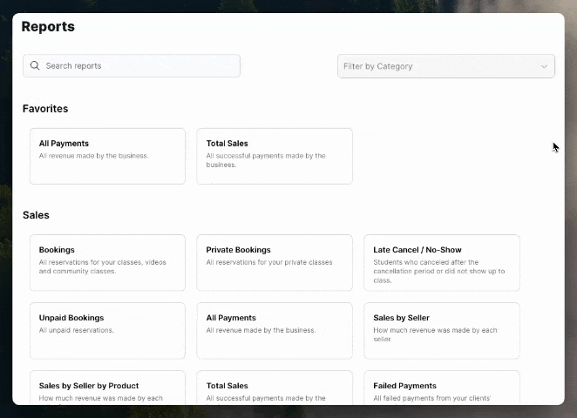Open Sales by Seller by Product report
The image size is (577, 418).
(x=107, y=388)
